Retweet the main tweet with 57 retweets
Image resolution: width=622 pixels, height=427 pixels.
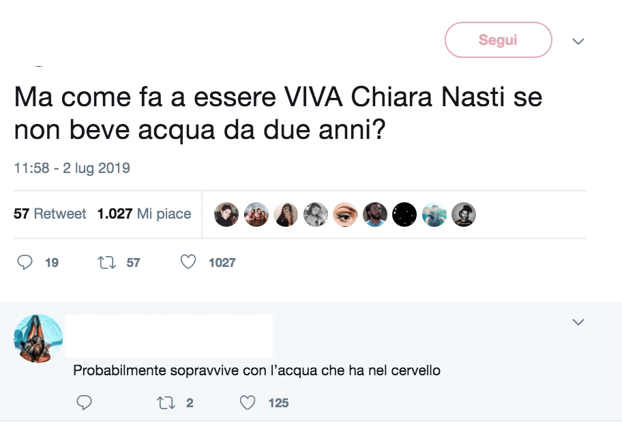(108, 262)
